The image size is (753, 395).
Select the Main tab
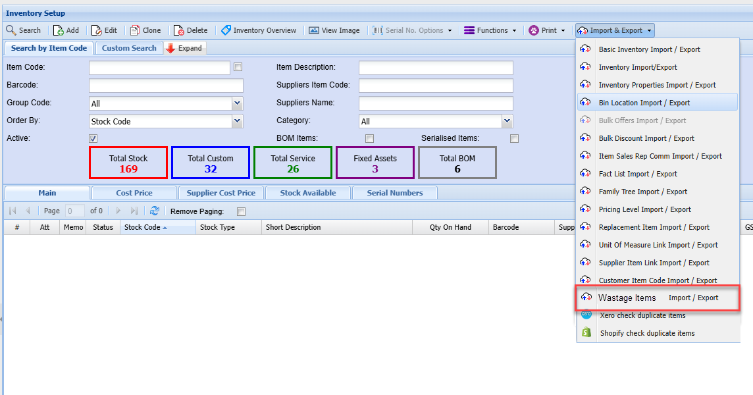(47, 193)
